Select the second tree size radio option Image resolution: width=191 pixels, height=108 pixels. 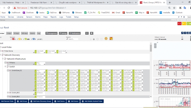click(x=94, y=39)
